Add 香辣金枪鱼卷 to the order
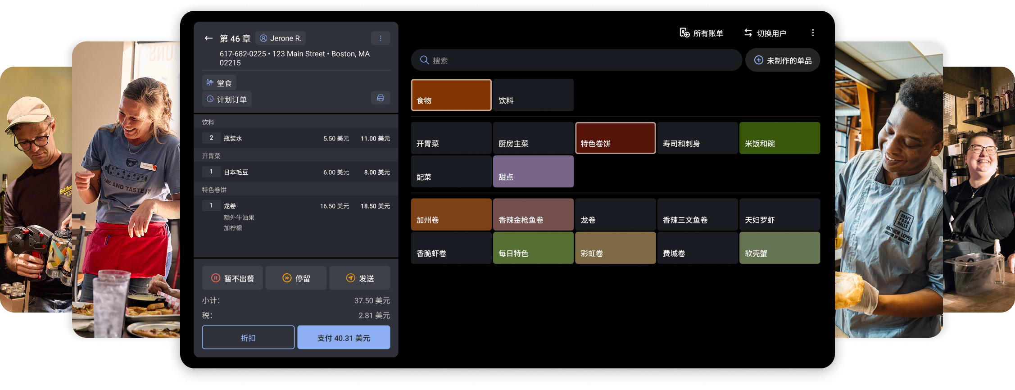This screenshot has height=390, width=1015. pos(533,214)
